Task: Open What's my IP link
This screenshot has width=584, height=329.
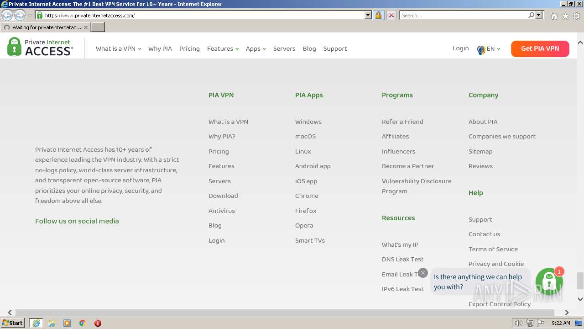Action: (x=400, y=244)
